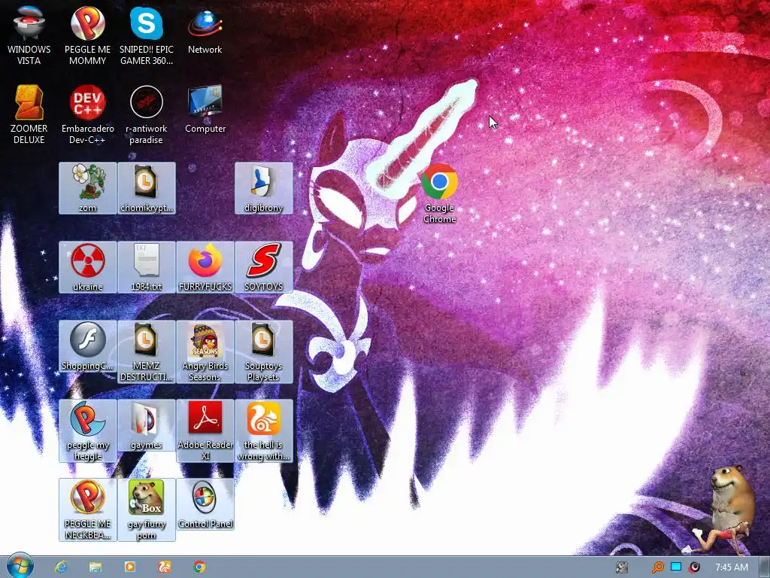The image size is (770, 578).
Task: Open File Explorer from the taskbar
Action: (95, 567)
